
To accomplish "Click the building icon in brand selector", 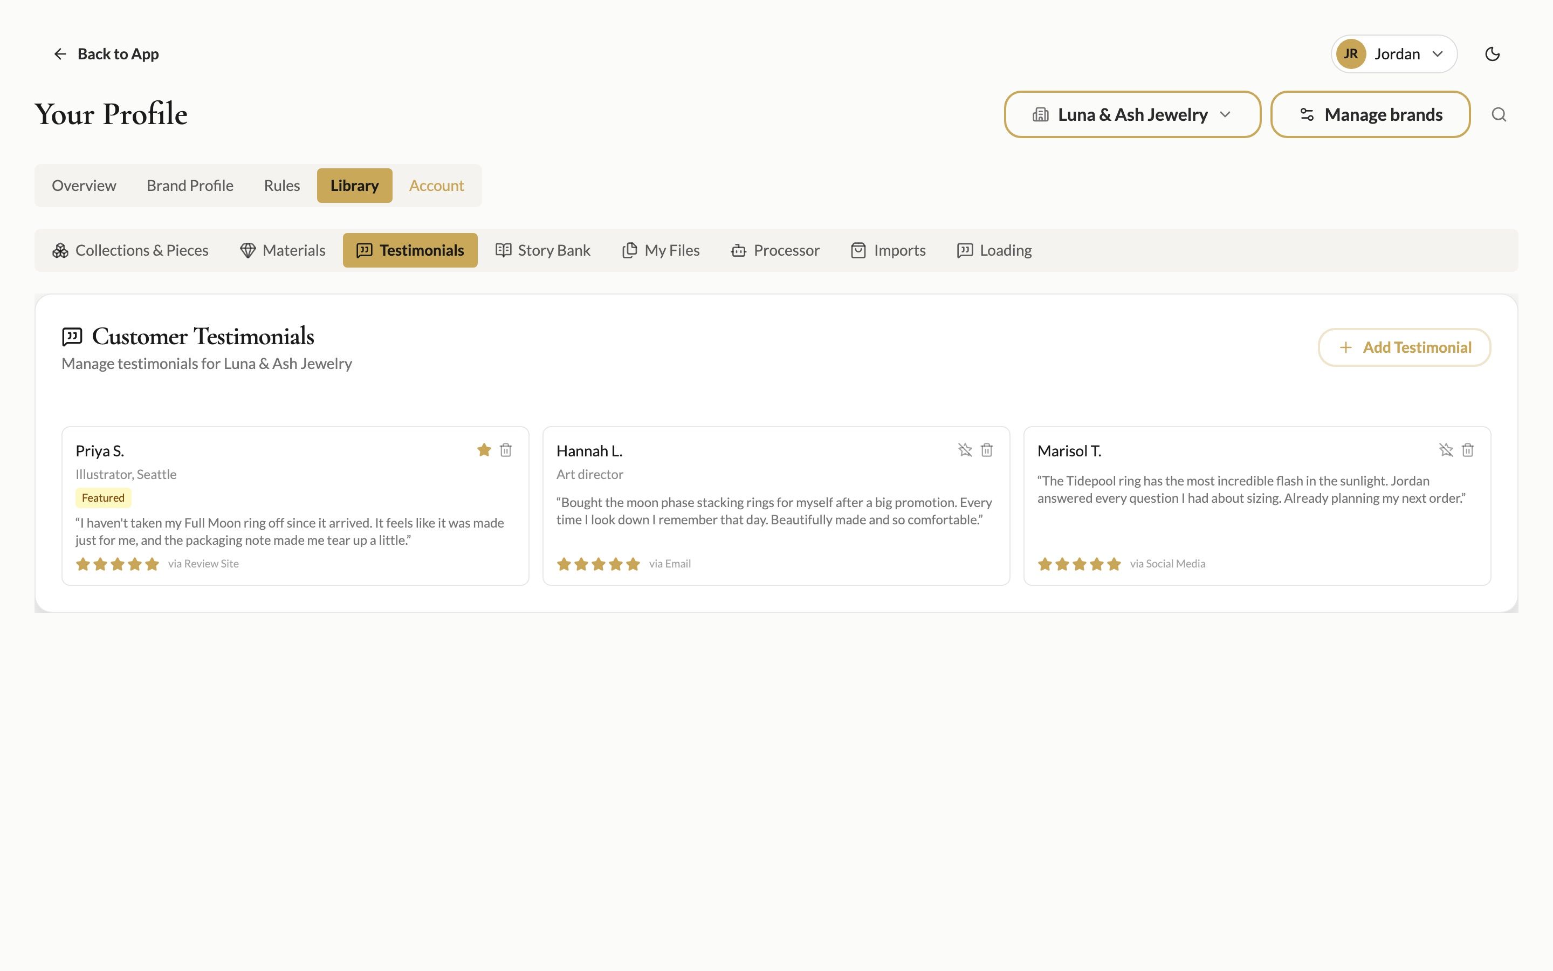I will [1040, 114].
